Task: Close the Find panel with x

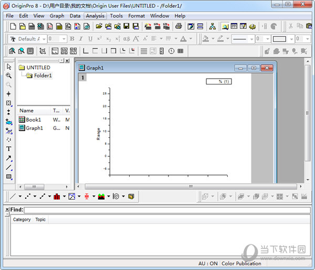Action: click(7, 209)
